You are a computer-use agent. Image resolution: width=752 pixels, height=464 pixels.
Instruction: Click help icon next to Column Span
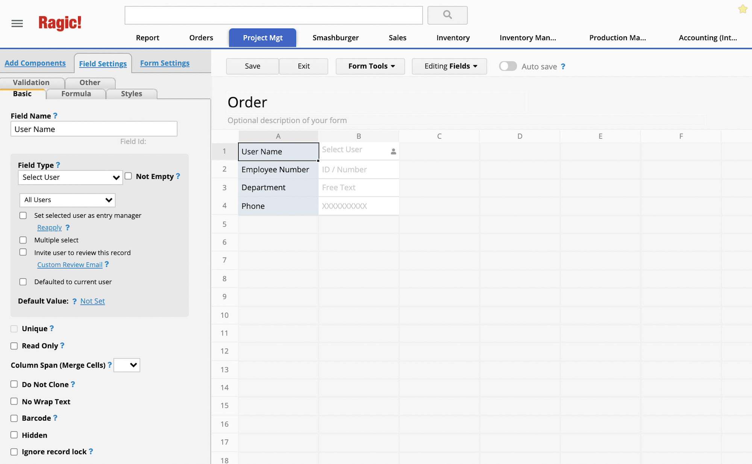point(110,365)
